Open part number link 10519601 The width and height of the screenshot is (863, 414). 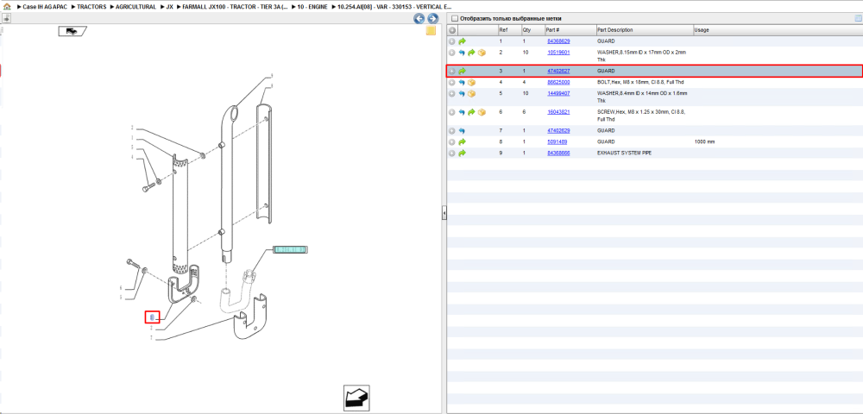tap(558, 53)
